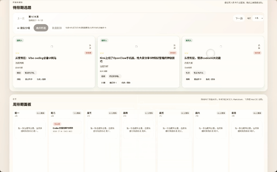Click the 周日 column header
This screenshot has width=277, height=172.
pos(234,113)
